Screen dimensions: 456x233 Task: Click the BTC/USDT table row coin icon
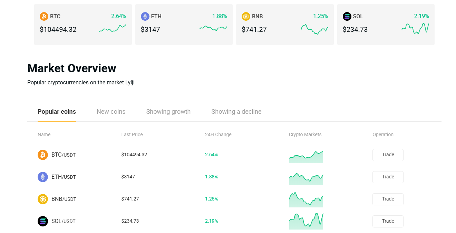43,155
